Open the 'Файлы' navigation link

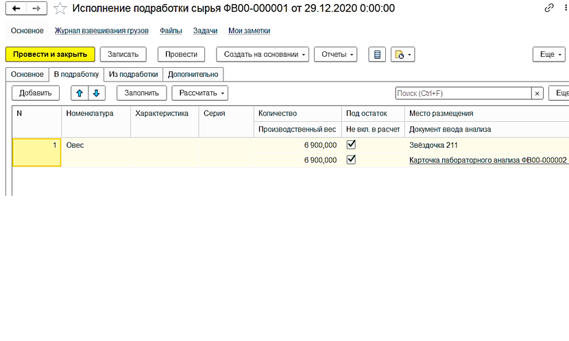point(171,31)
